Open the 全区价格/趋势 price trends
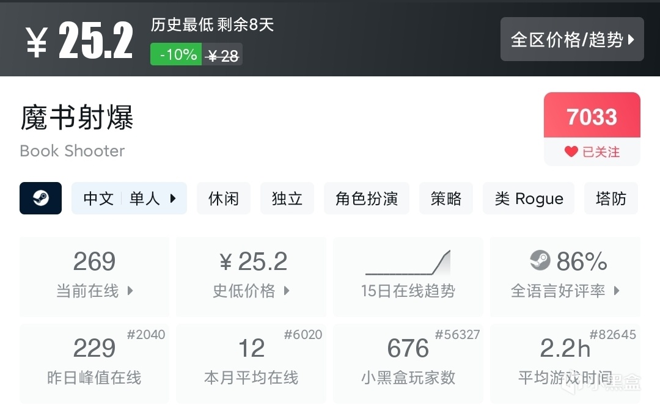 [572, 40]
